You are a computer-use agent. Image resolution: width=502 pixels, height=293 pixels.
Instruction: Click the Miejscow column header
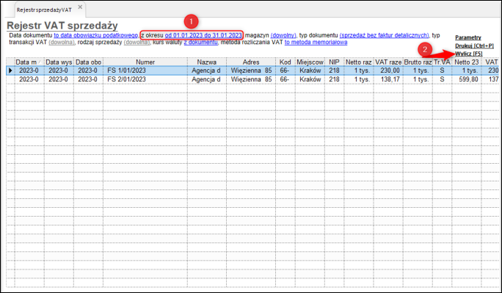tap(310, 62)
